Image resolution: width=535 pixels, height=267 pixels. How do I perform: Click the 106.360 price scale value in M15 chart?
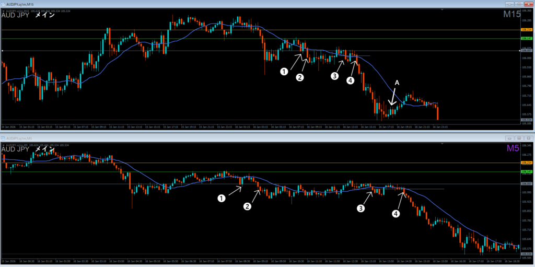coord(526,11)
